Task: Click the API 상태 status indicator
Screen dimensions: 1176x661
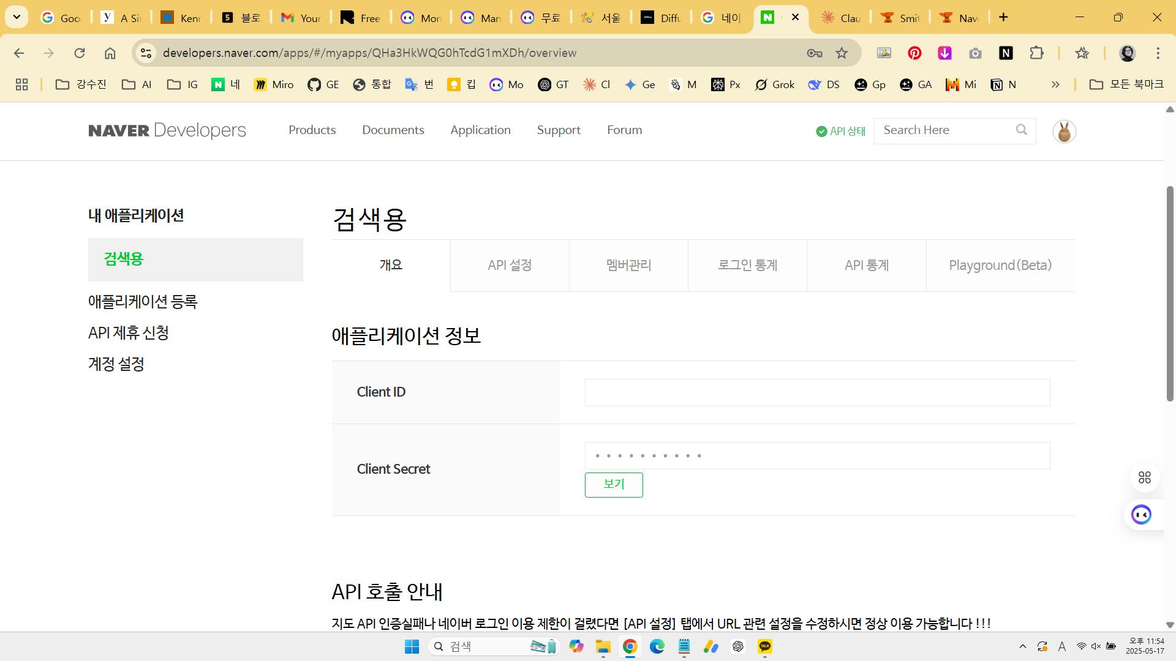Action: tap(840, 131)
